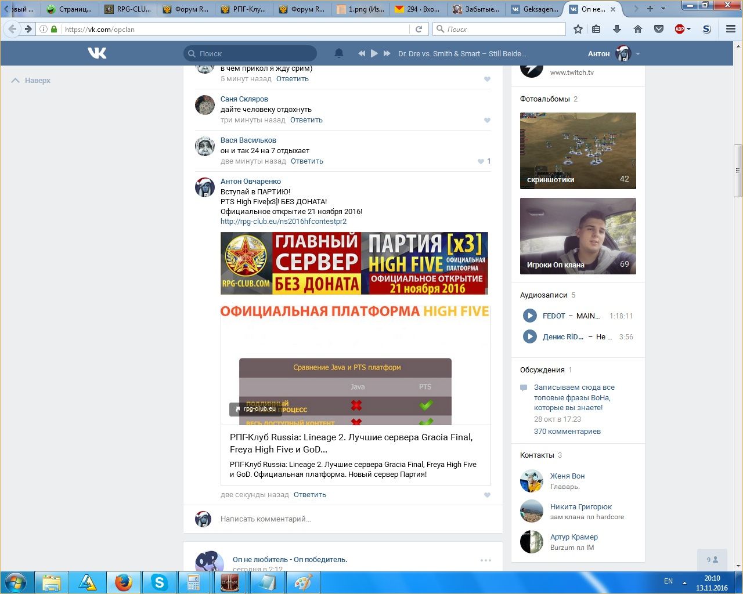Show hidden system tray icons
The width and height of the screenshot is (743, 594).
(684, 582)
